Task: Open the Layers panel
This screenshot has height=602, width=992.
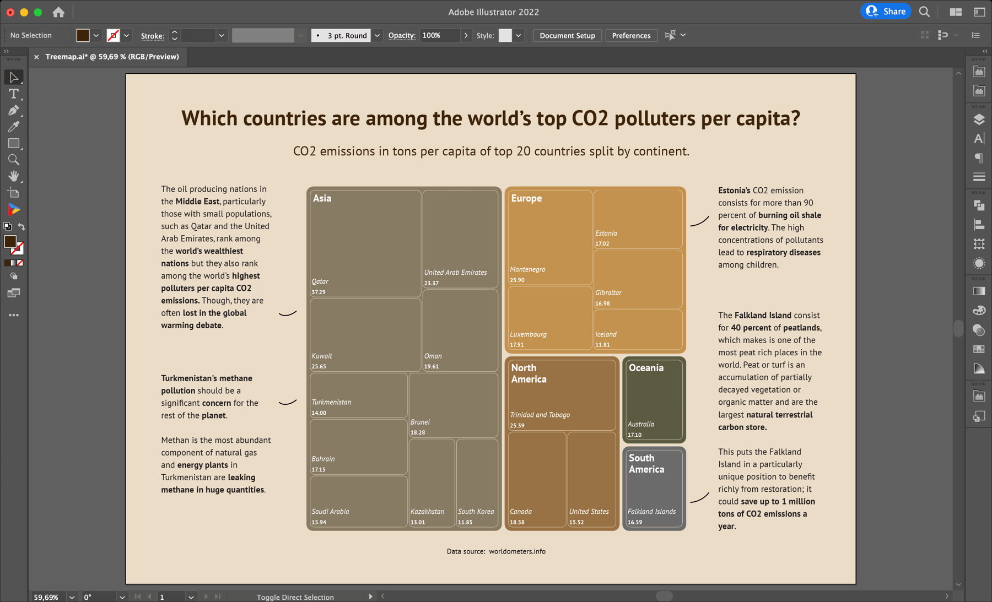Action: [979, 119]
